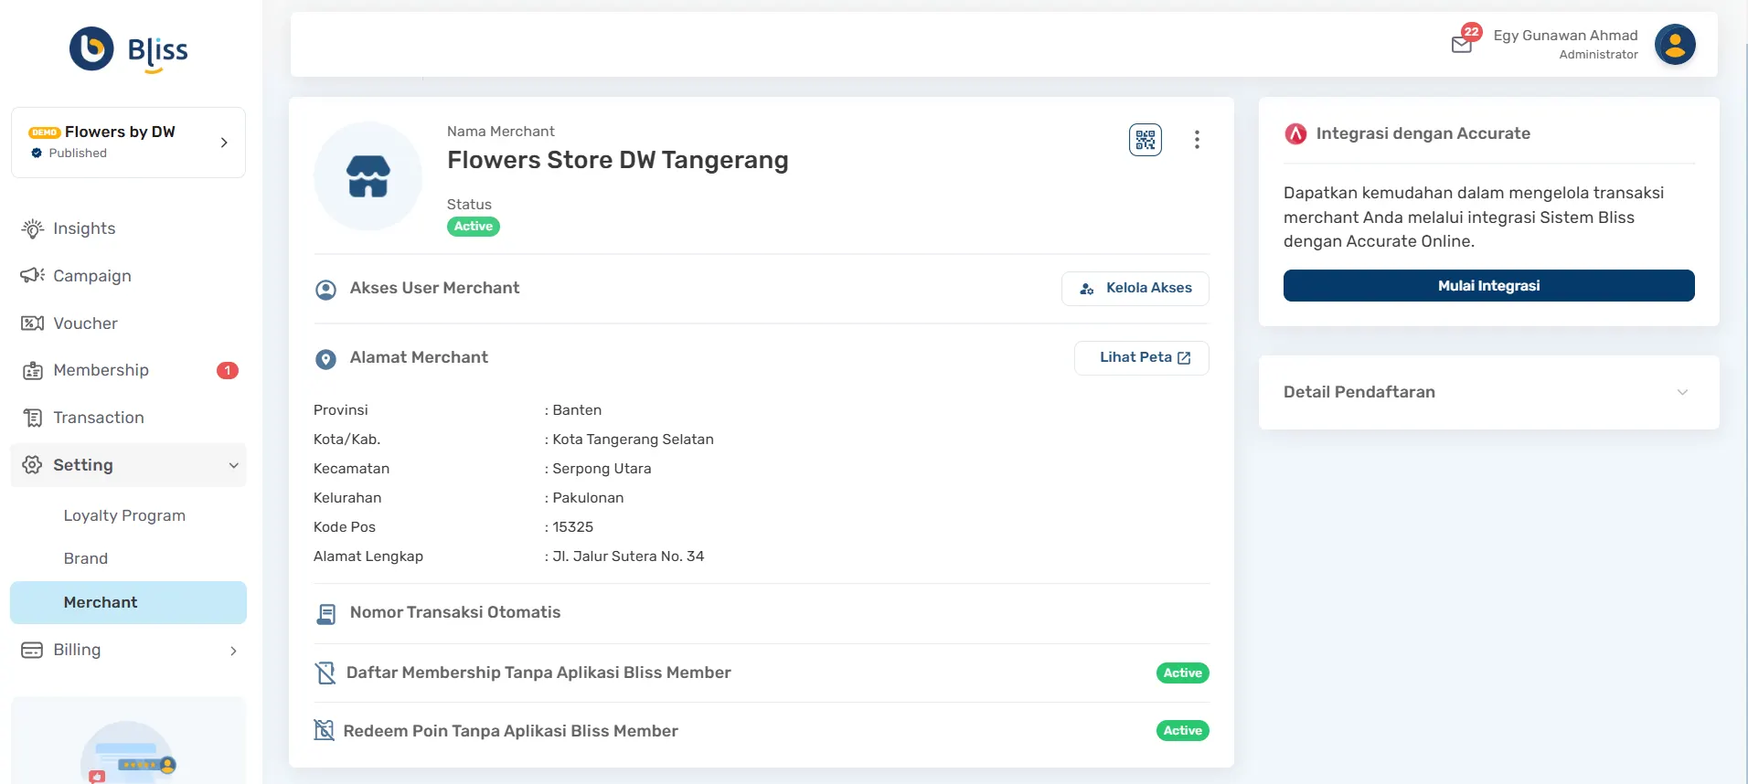Show the merchant QR code
The width and height of the screenshot is (1748, 784).
point(1146,140)
